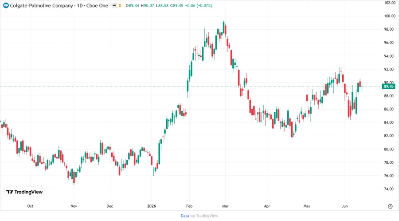
Task: Click the TradingView logo button
Action: coord(24,192)
